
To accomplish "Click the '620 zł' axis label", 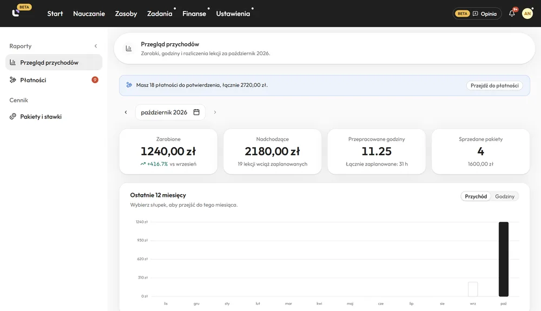I will 142,259.
